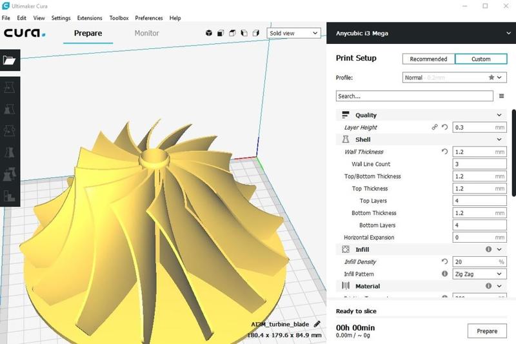Image resolution: width=516 pixels, height=344 pixels.
Task: Go to the Monitor stage tab
Action: [146, 33]
